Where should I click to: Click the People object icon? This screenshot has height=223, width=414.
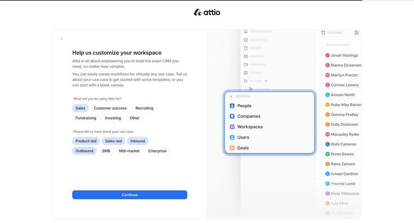tap(232, 106)
